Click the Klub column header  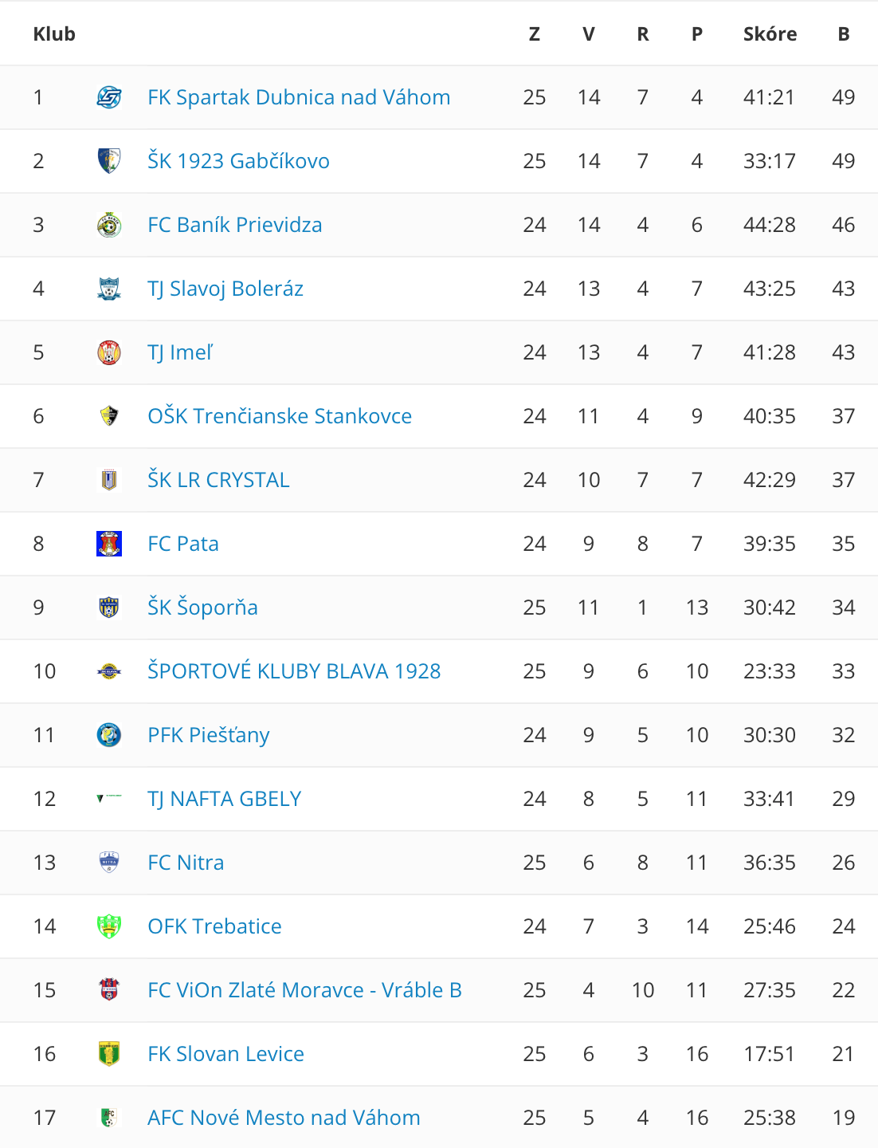[x=54, y=33]
